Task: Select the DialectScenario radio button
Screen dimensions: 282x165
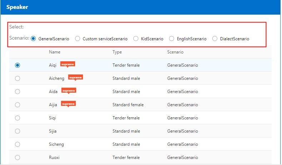Action: [215, 38]
